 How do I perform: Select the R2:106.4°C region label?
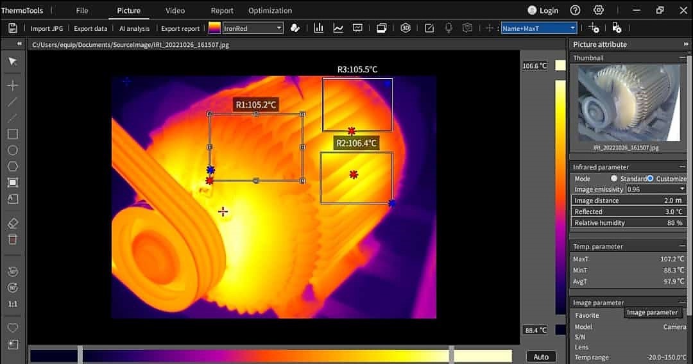pos(356,143)
